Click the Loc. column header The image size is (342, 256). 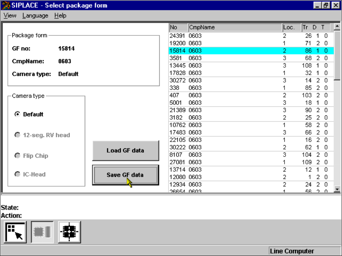291,27
